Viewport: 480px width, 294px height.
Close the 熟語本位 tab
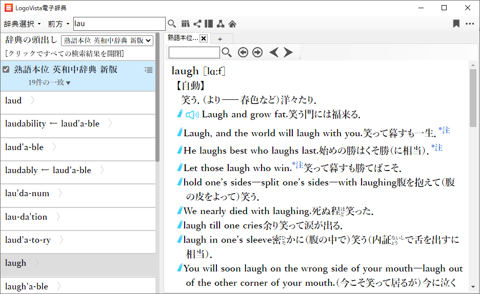[x=203, y=38]
